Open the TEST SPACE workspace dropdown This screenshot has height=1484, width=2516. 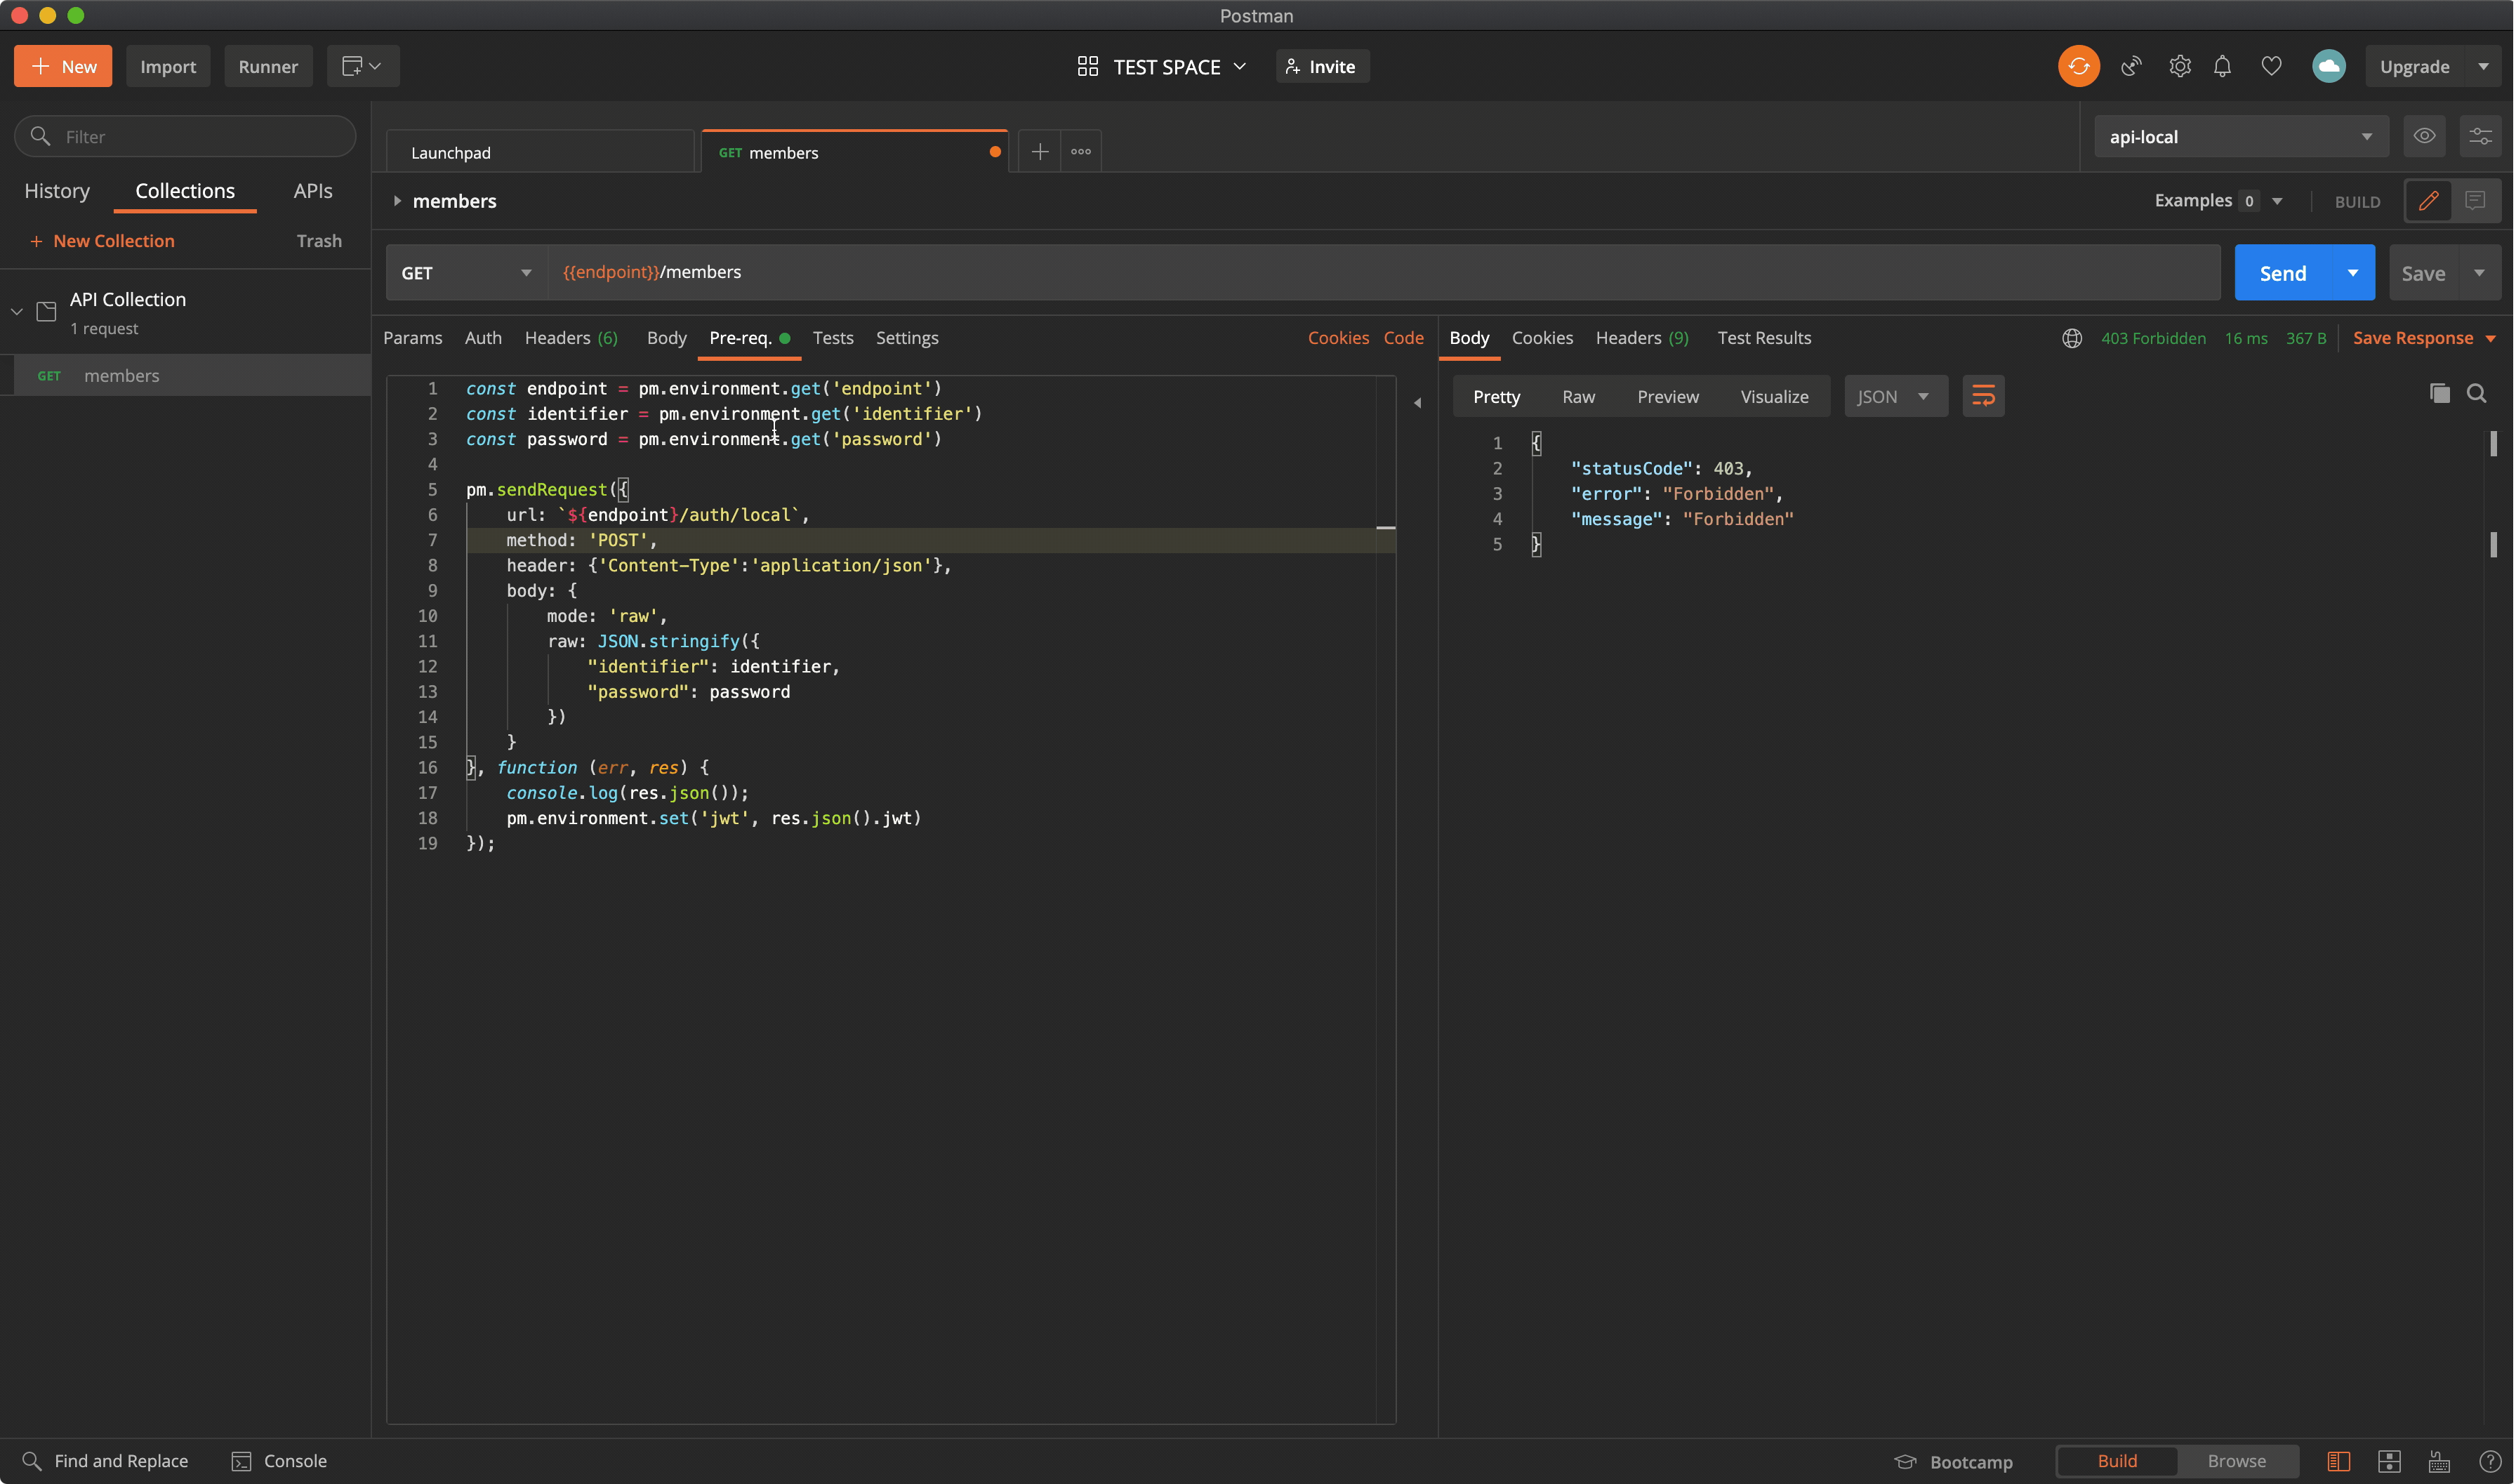pos(1163,66)
